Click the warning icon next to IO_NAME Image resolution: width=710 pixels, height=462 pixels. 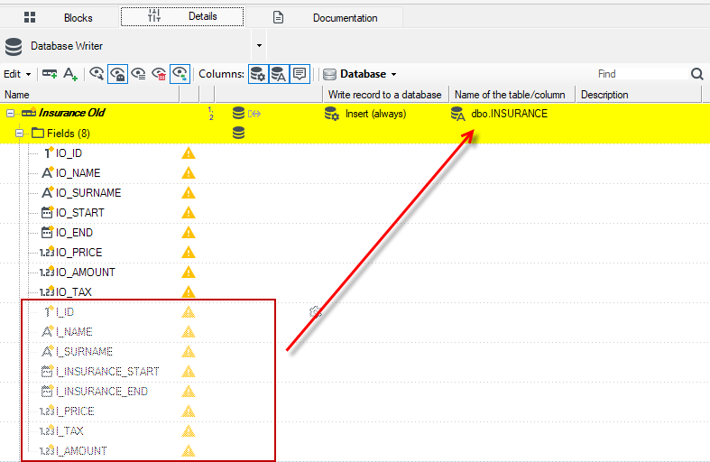pos(189,173)
